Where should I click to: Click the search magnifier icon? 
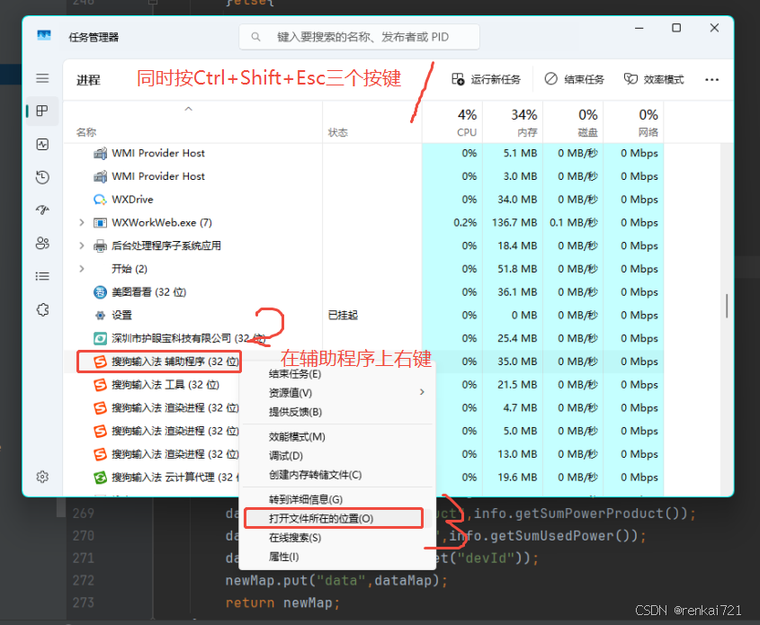click(256, 37)
